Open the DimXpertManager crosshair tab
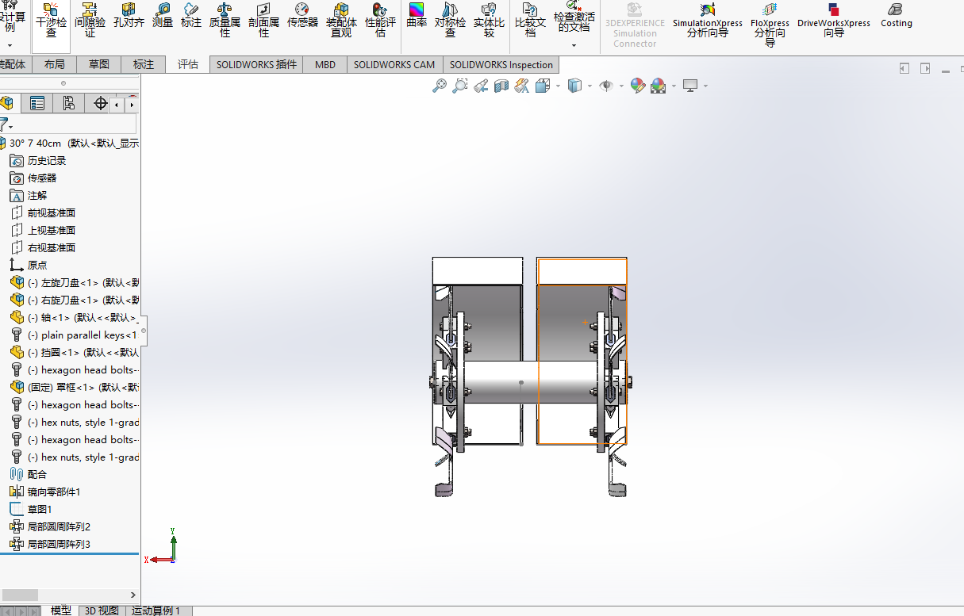The width and height of the screenshot is (964, 616). point(100,103)
